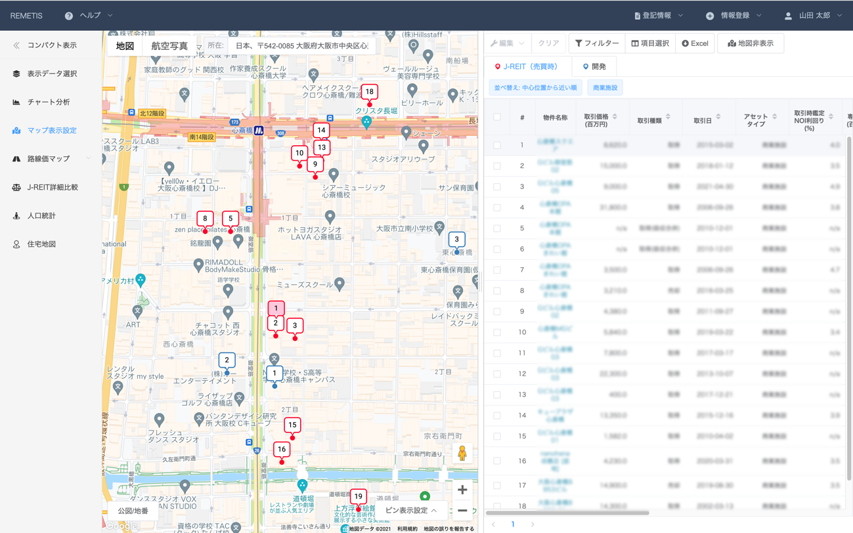Select red map pin number 9
853x533 pixels.
click(x=315, y=165)
